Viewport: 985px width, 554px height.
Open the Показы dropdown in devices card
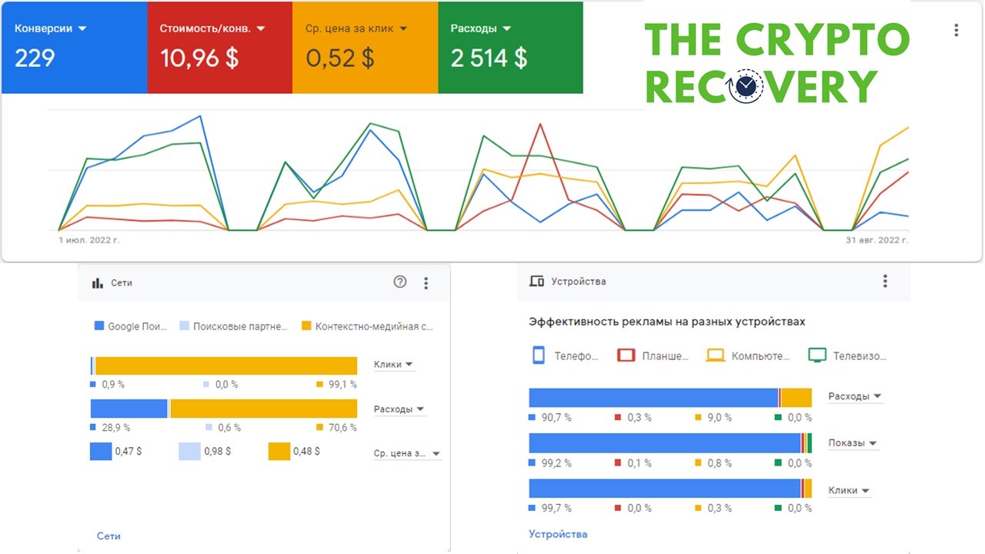pos(853,443)
